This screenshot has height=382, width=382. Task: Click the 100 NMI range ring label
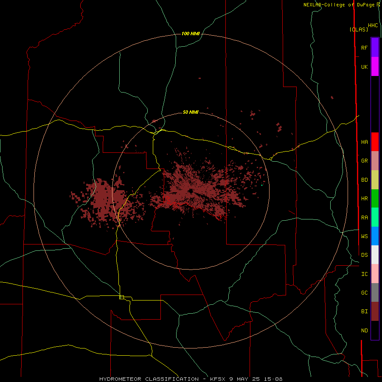click(191, 34)
